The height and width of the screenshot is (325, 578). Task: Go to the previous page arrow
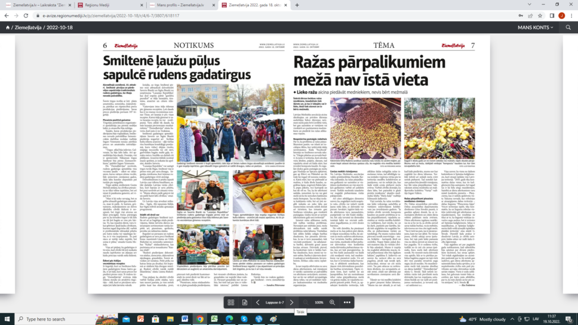258,302
